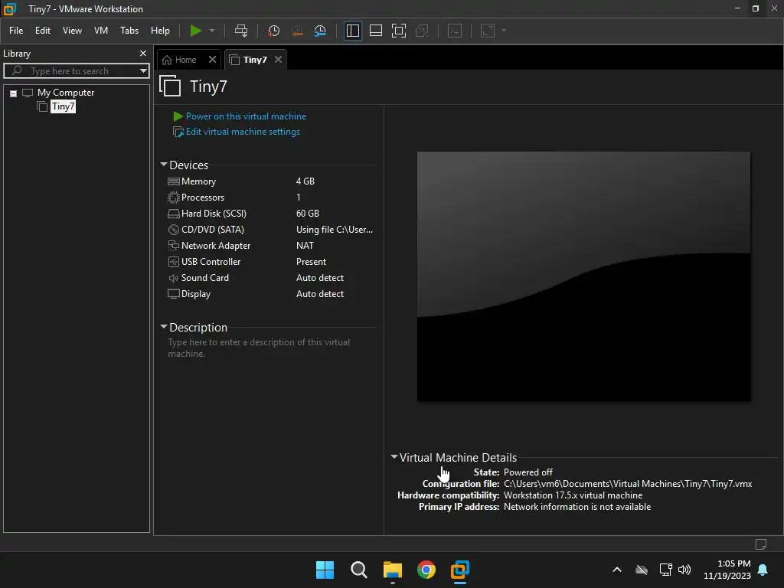Click the VM screen preview thumbnail
Viewport: 784px width, 588px height.
coord(583,276)
